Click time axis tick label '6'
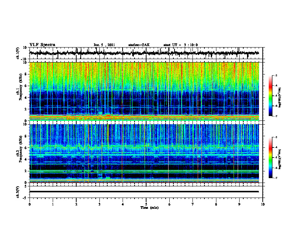 [169, 204]
